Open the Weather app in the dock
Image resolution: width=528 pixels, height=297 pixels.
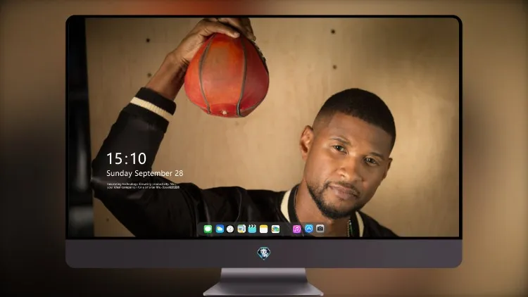pyautogui.click(x=220, y=229)
